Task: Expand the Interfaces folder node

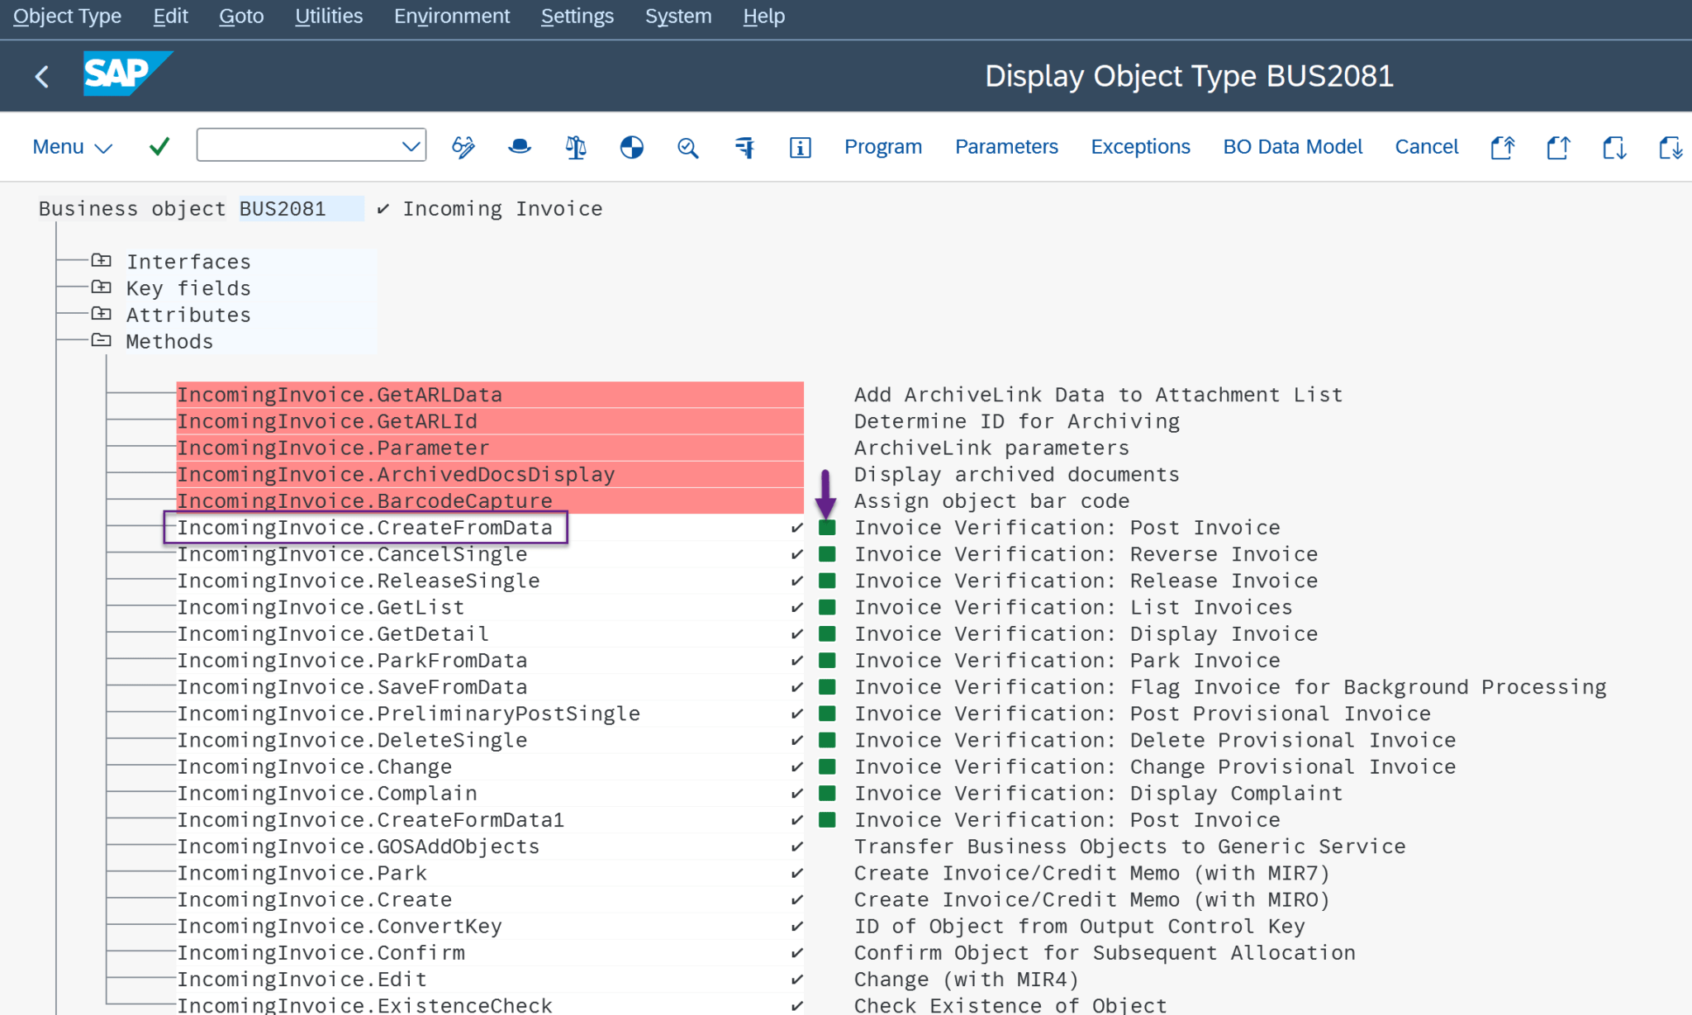Action: pyautogui.click(x=102, y=261)
